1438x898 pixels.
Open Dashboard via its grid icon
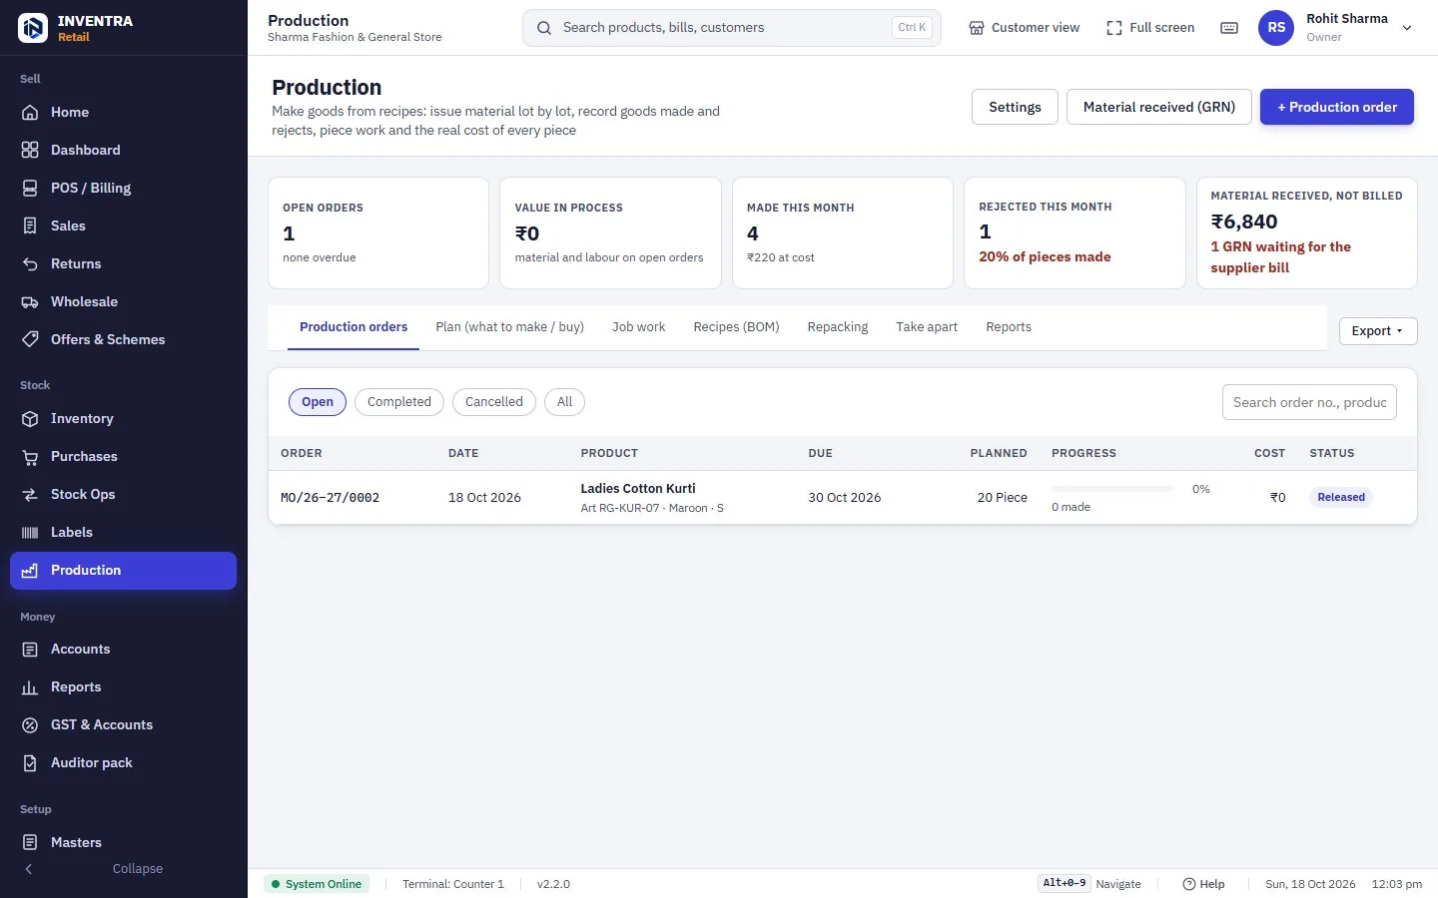(30, 150)
